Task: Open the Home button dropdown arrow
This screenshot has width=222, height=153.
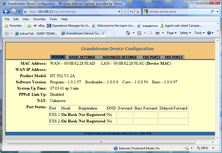Action: click(133, 33)
